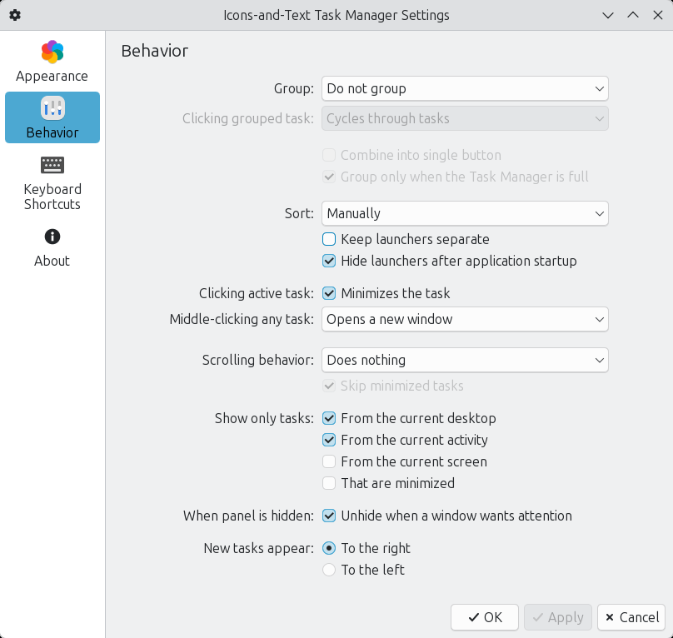Expand the Sort dropdown set to Manually
This screenshot has width=673, height=638.
tap(465, 213)
